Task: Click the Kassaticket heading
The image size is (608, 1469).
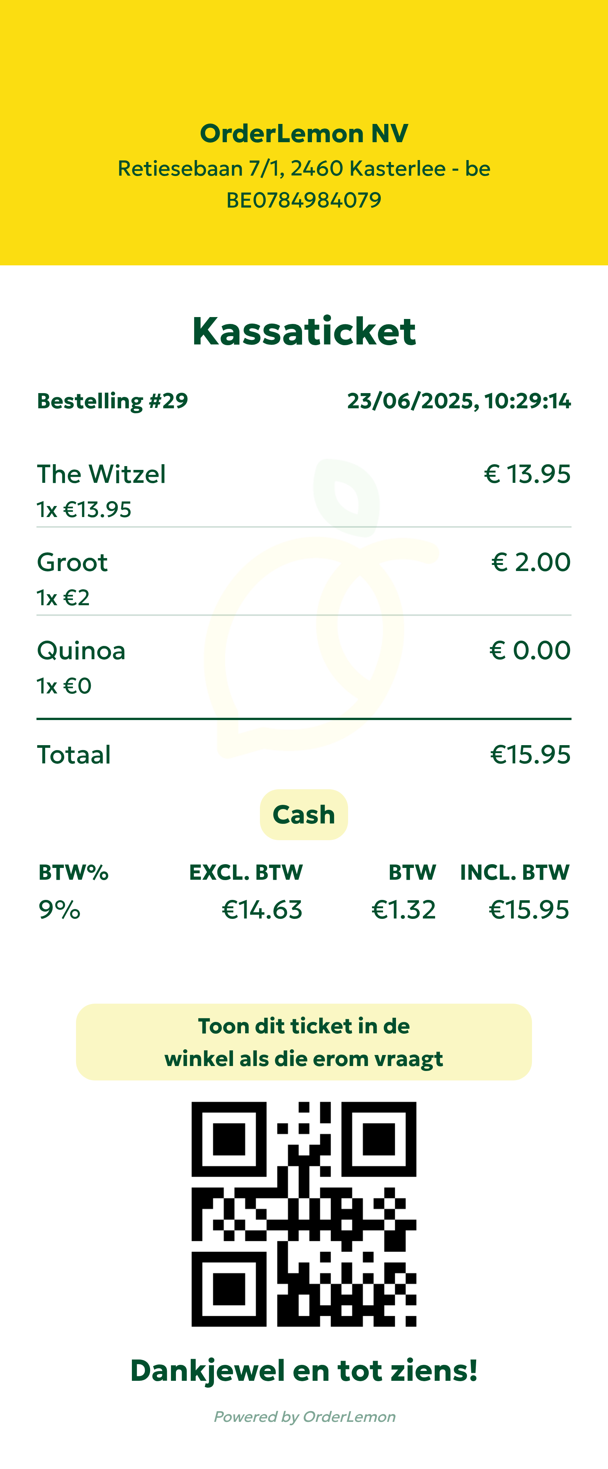Action: click(304, 331)
